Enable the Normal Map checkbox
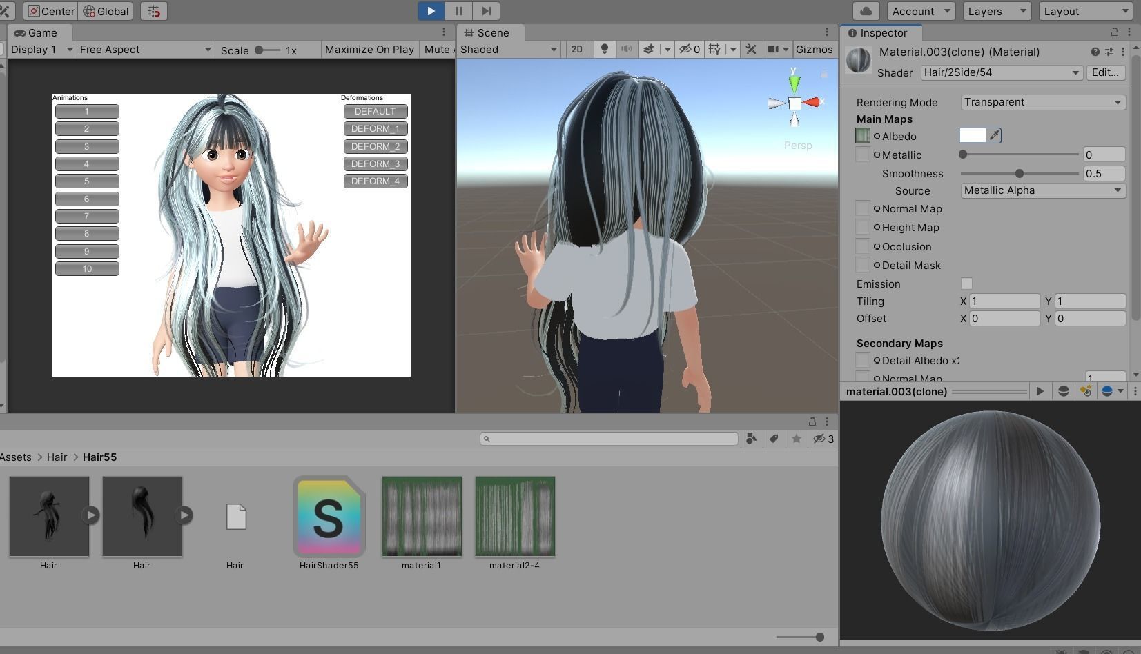The height and width of the screenshot is (654, 1141). (863, 208)
